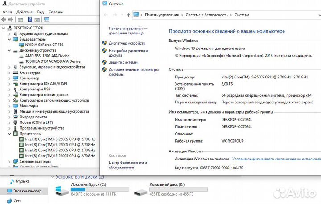This screenshot has width=321, height=204.
Task: Open the Справка menu
Action: pyautogui.click(x=55, y=12)
